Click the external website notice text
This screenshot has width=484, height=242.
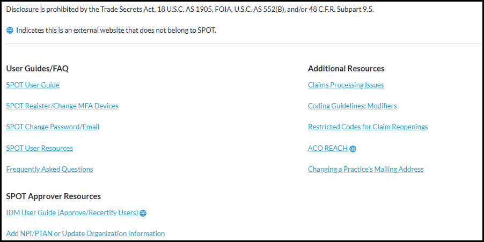coord(116,31)
